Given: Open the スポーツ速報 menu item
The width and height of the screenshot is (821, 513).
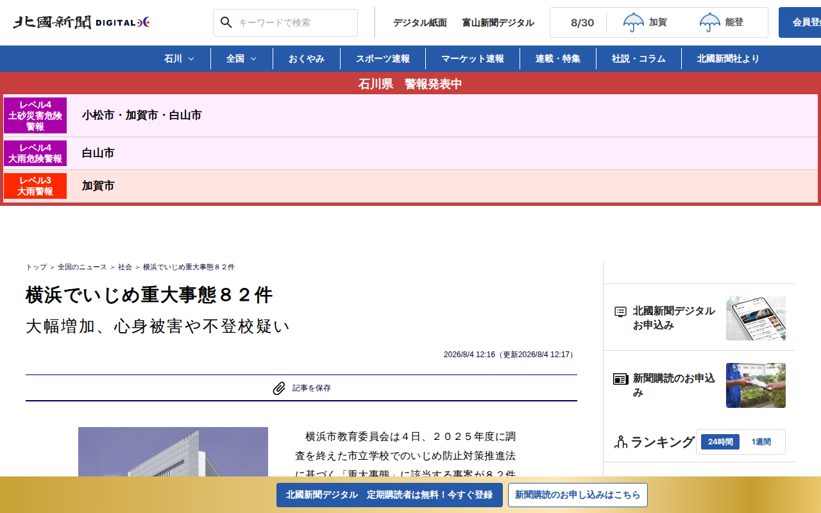Looking at the screenshot, I should coord(383,58).
